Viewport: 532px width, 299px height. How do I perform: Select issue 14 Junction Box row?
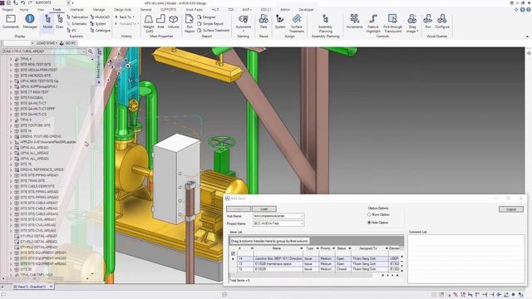tap(318, 258)
